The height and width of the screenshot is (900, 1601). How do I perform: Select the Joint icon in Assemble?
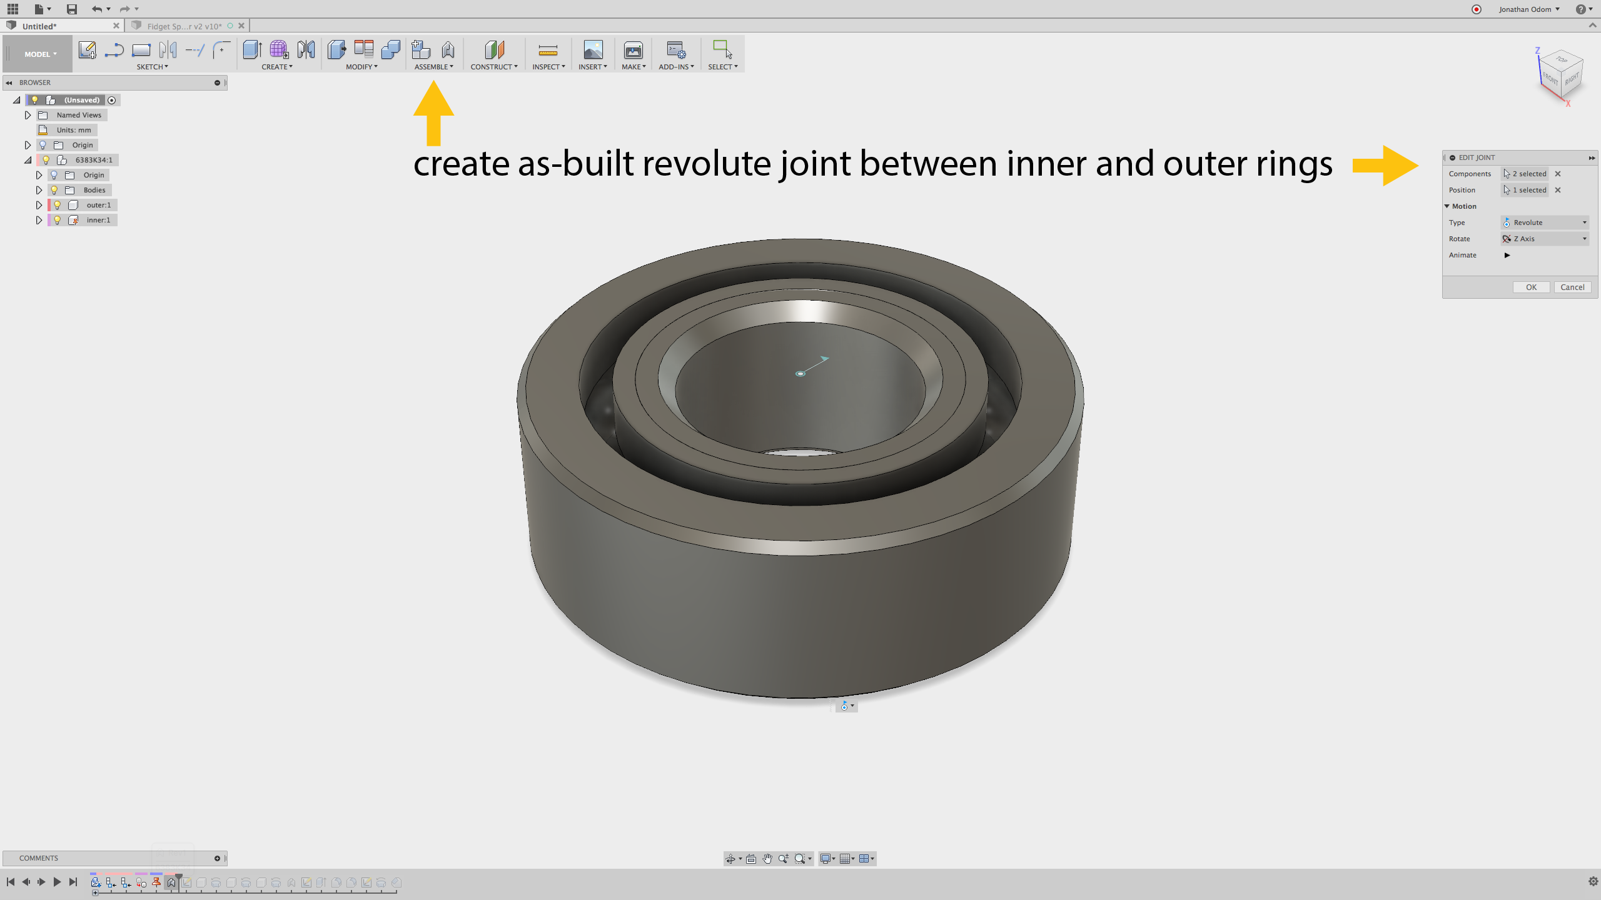[448, 49]
